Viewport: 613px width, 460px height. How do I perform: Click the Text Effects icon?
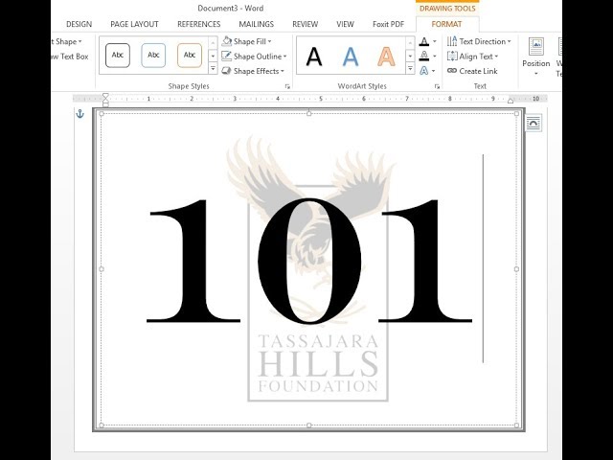(424, 71)
